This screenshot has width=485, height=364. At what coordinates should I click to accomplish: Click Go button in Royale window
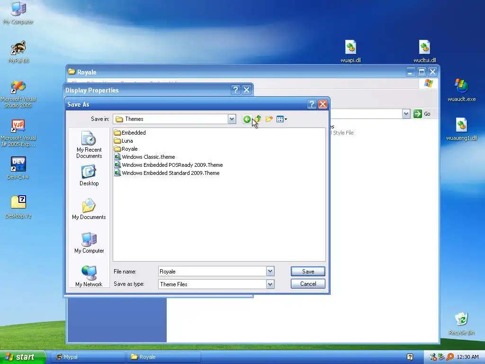pos(422,114)
